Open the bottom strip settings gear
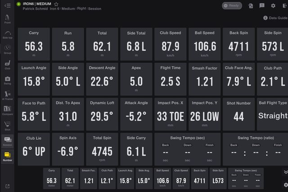 pos(285,184)
